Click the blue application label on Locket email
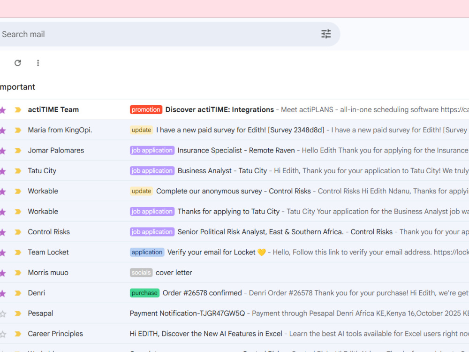469x352 pixels. (147, 252)
